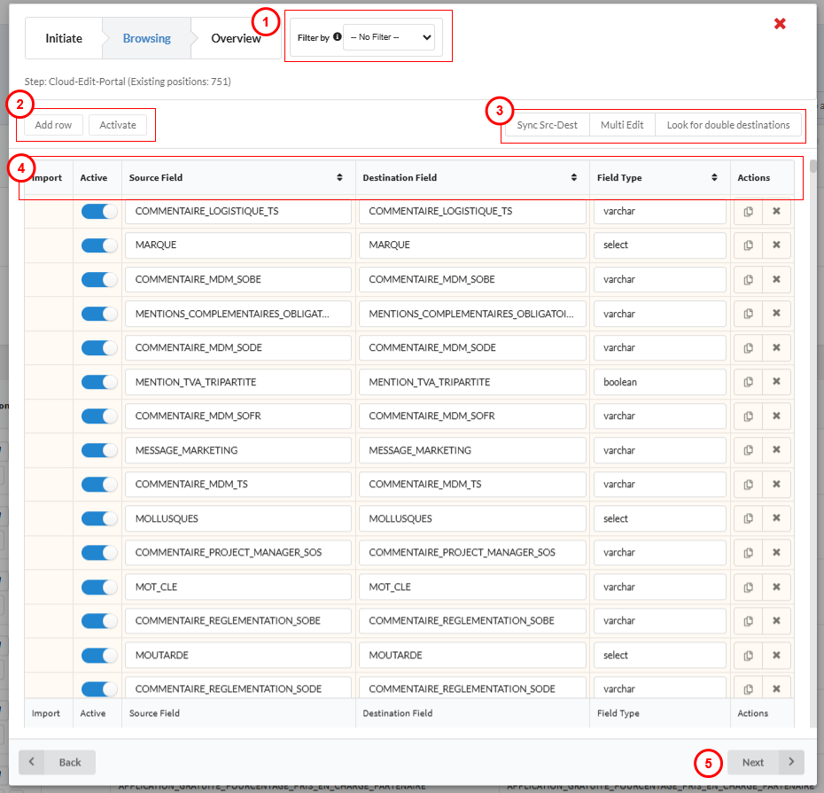Click the Filter by info icon
Viewport: 824px width, 793px height.
[x=338, y=37]
